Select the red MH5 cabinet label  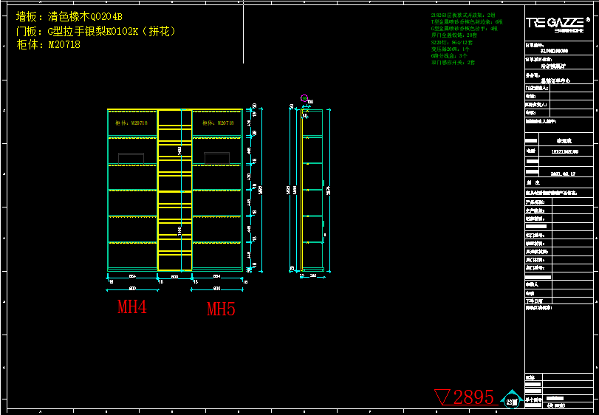(221, 309)
